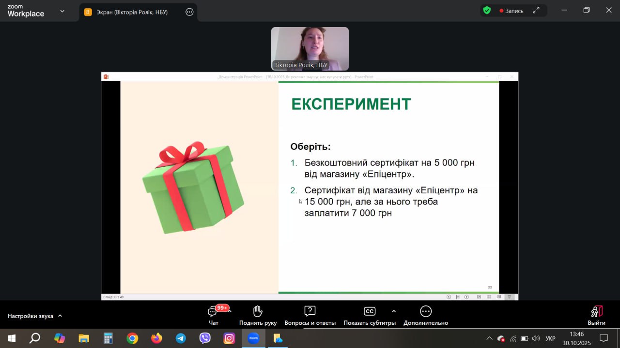
Task: Open the Windows notification center
Action: pos(604,338)
